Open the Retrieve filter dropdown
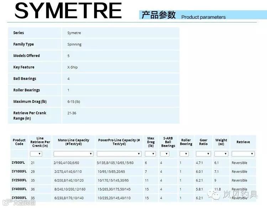 (x=243, y=154)
